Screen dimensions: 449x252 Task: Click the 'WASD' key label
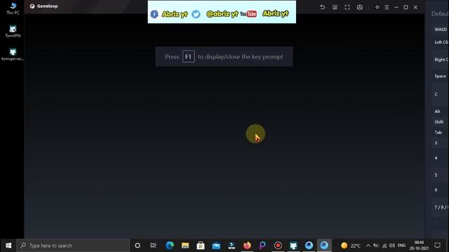click(x=441, y=29)
